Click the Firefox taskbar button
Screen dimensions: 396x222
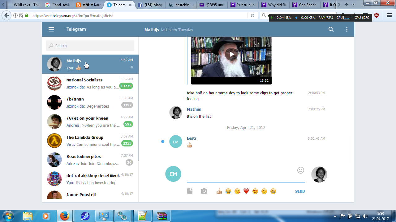[65, 216]
